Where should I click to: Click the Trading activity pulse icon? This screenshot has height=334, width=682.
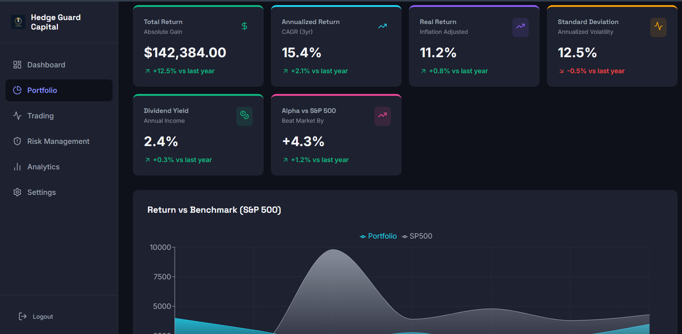tap(17, 116)
